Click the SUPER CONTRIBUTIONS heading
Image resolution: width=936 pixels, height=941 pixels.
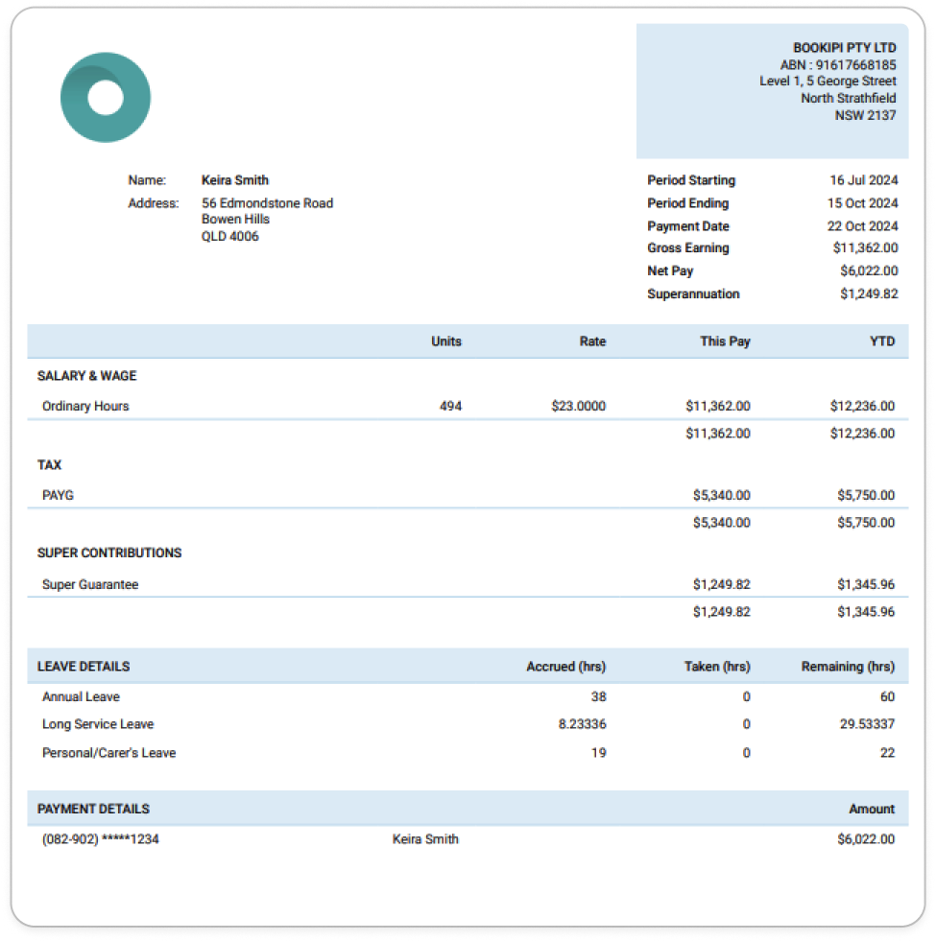click(x=108, y=553)
